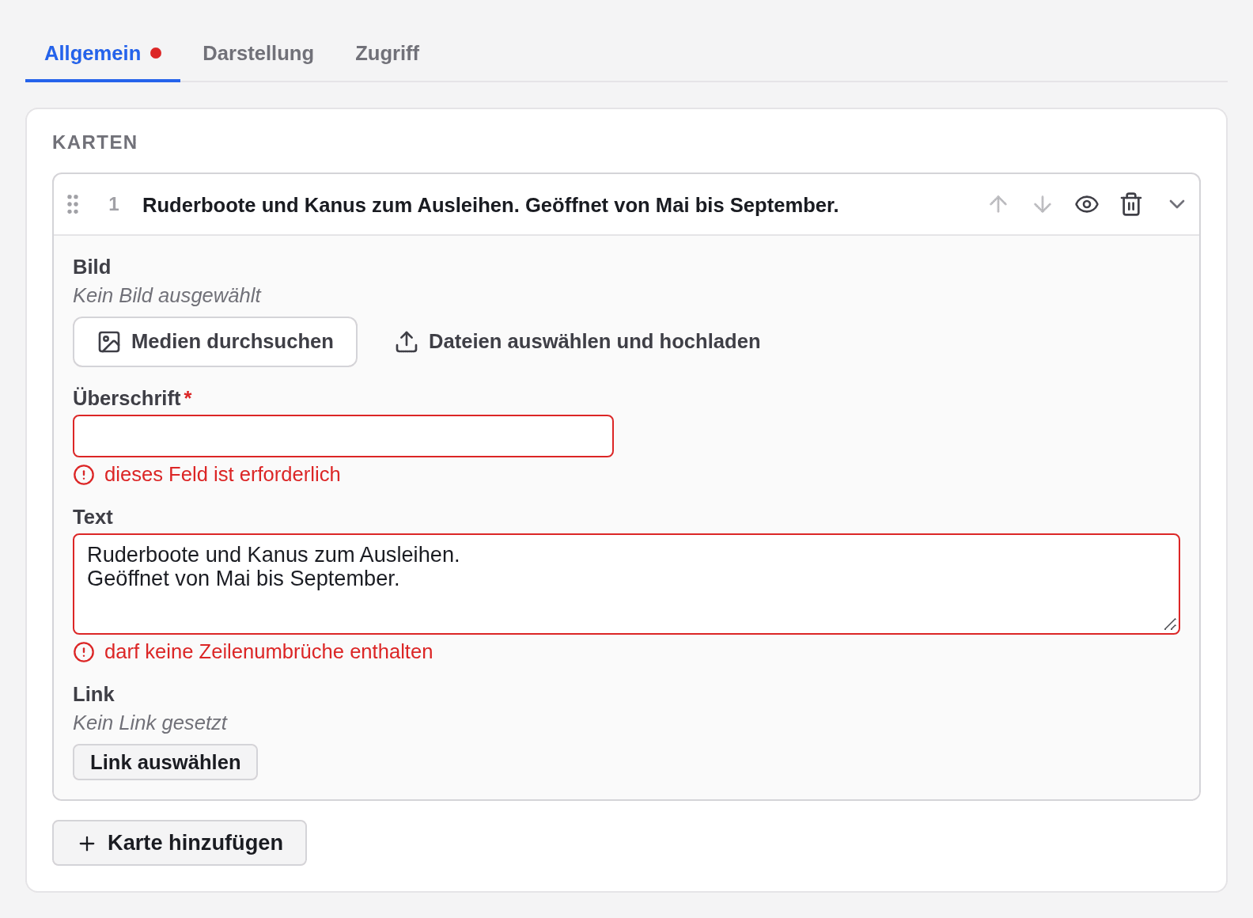Click the warning icon beside 'dieses Feld ist erforderlich'
The height and width of the screenshot is (918, 1253).
point(84,475)
